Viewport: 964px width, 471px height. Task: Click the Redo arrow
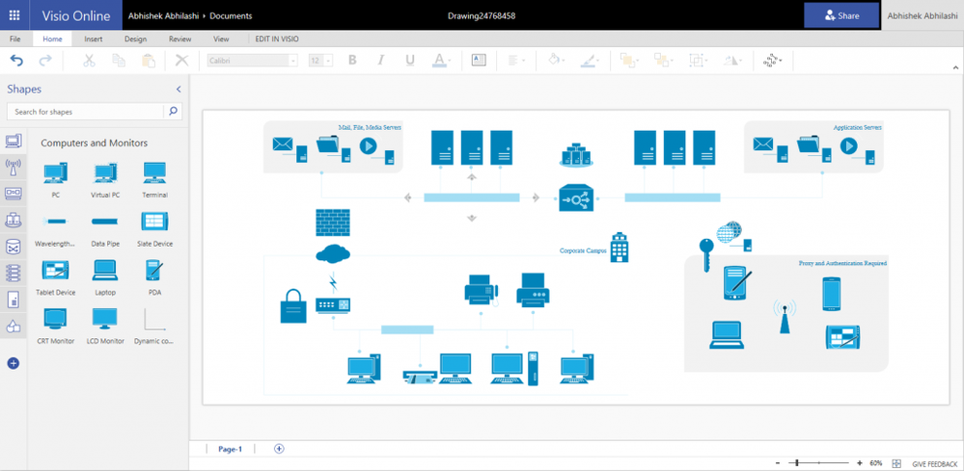coord(45,60)
